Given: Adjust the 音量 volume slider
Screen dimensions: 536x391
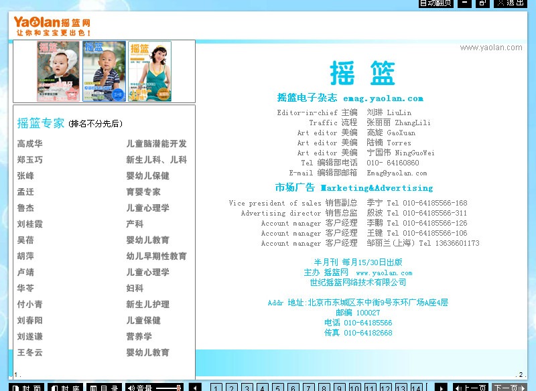Looking at the screenshot, I should click(168, 388).
